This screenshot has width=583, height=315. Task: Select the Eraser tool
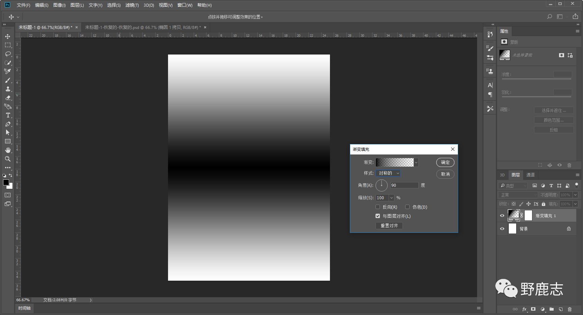point(8,98)
